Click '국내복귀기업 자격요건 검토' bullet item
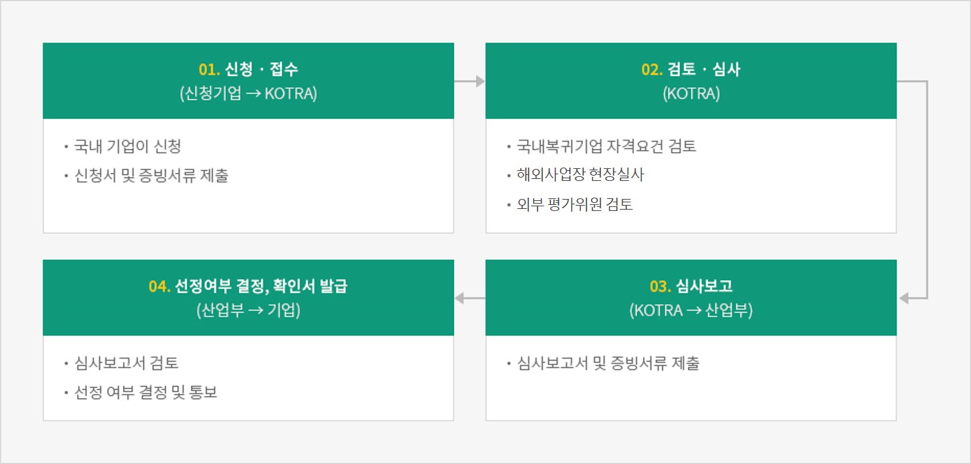The width and height of the screenshot is (971, 464). [606, 146]
